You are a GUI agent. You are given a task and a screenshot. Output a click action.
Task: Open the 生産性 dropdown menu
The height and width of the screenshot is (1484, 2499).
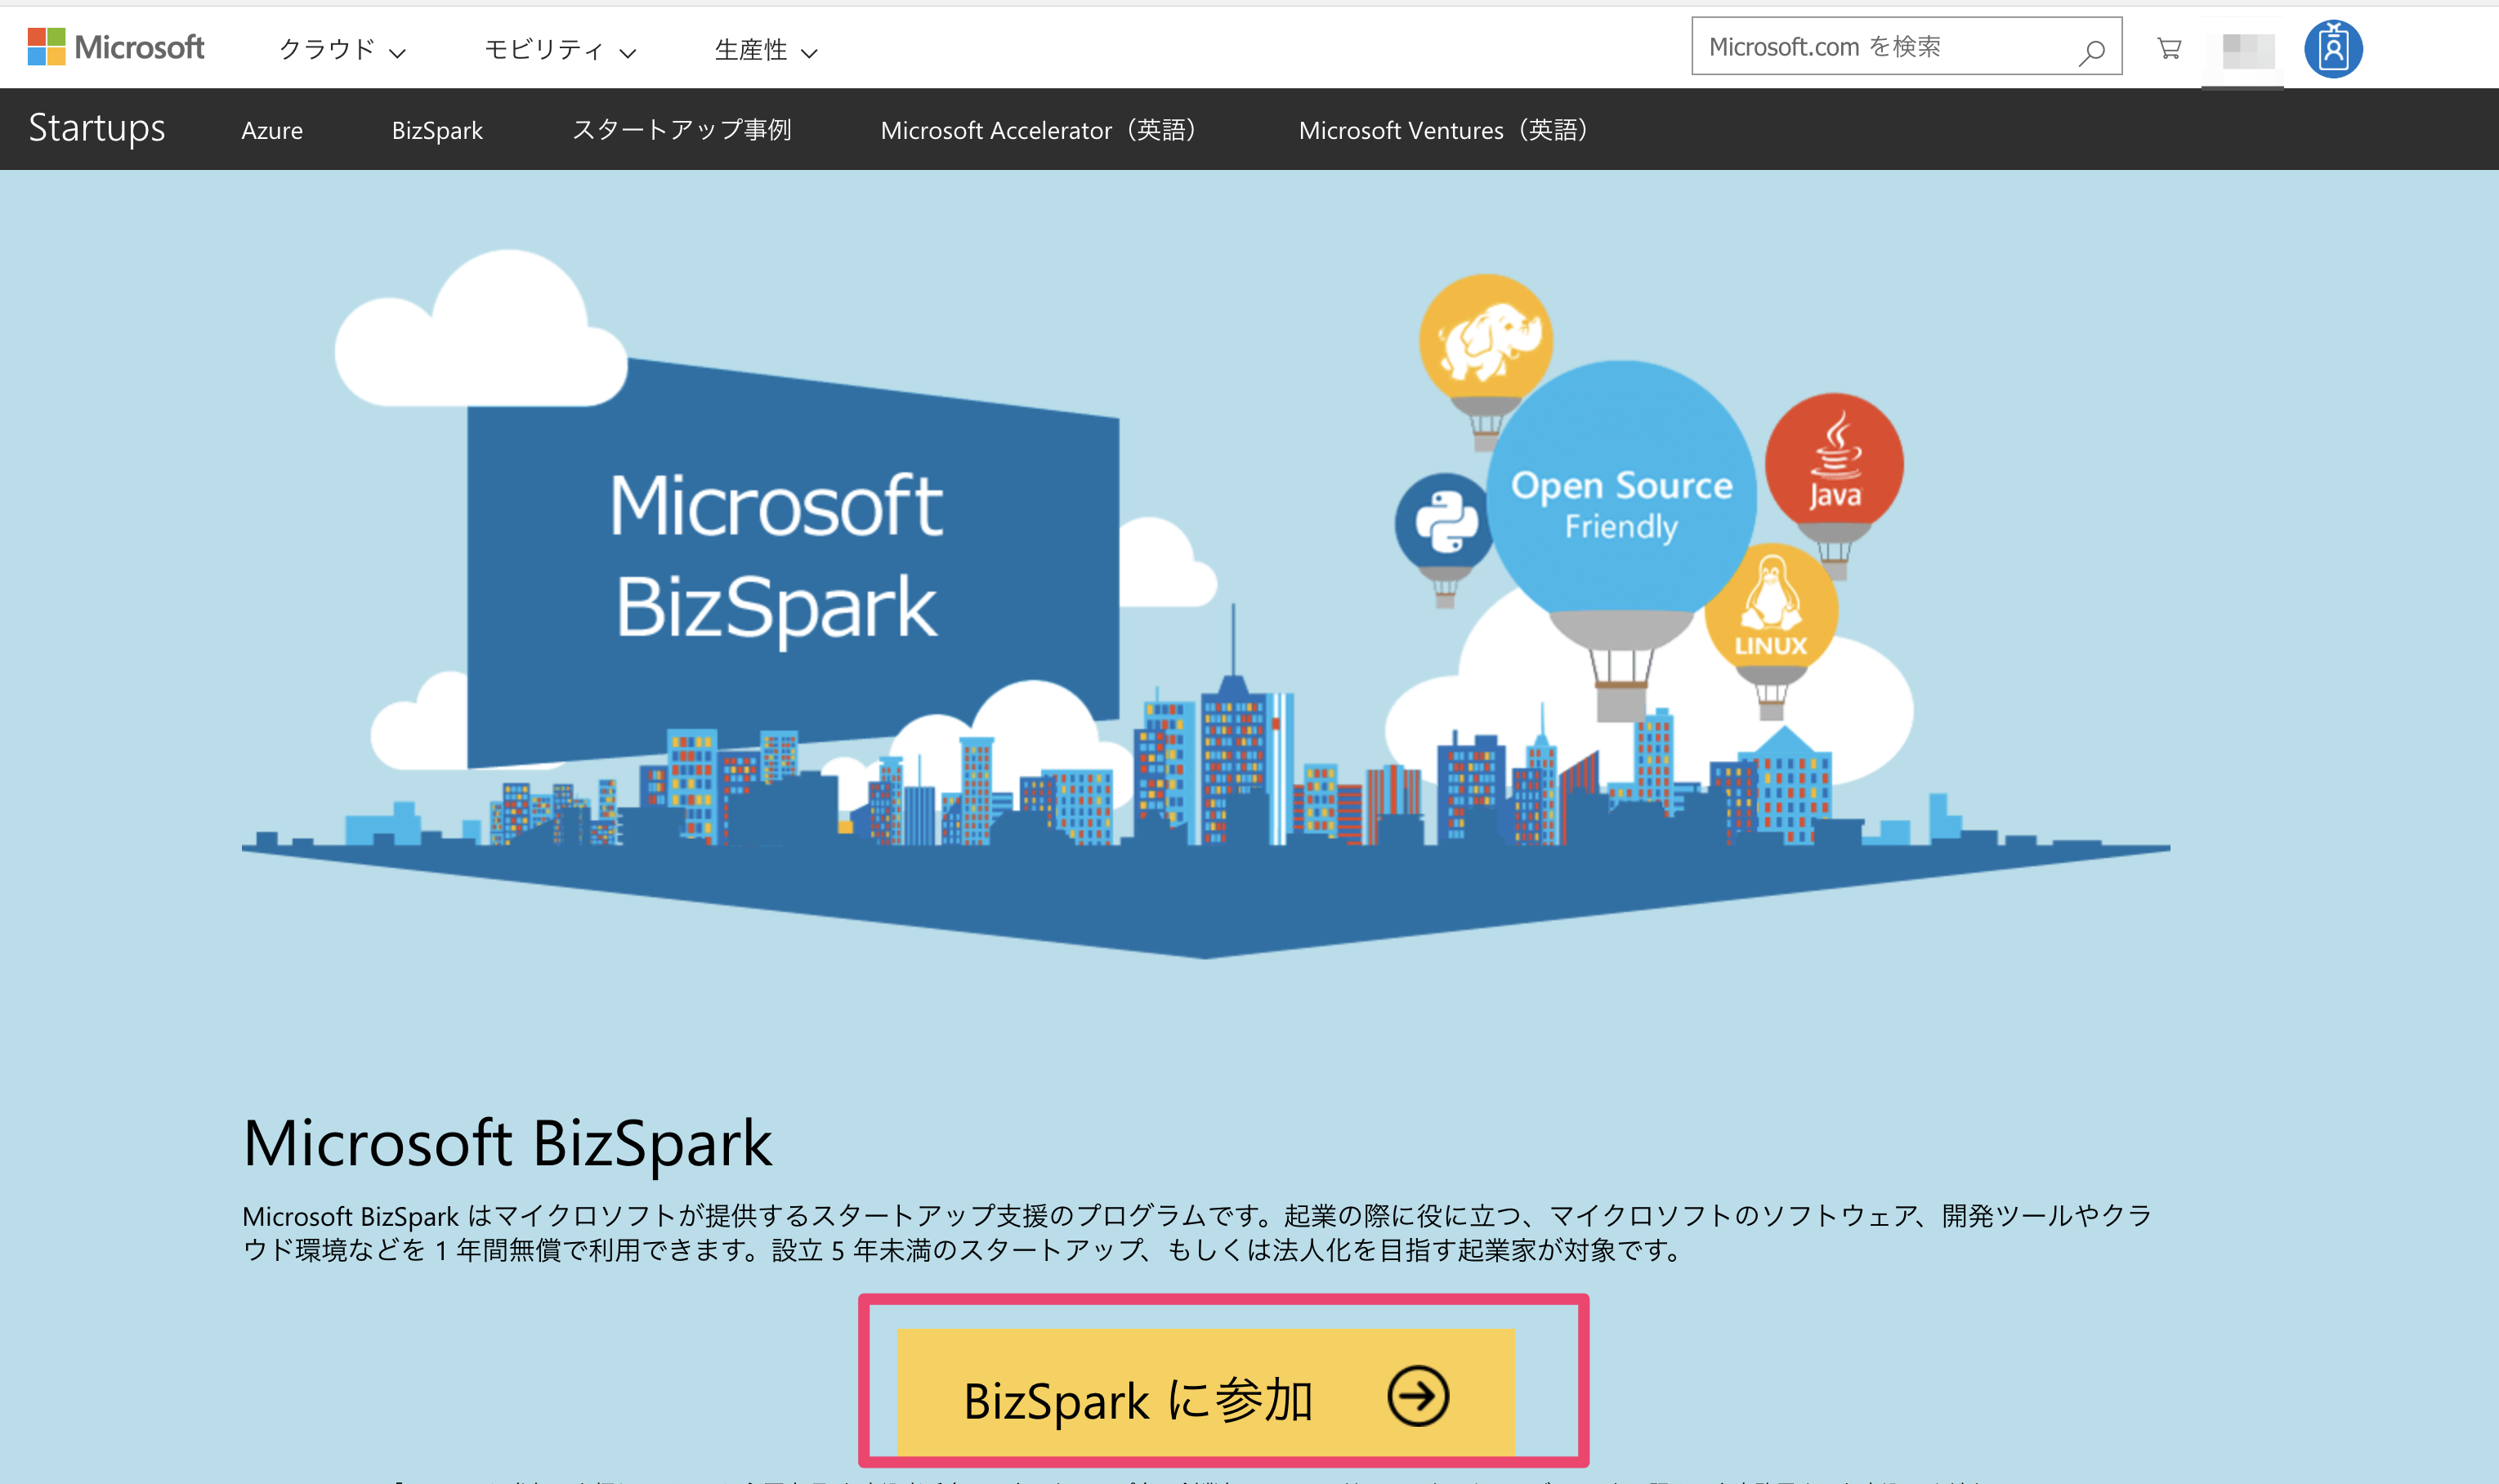pos(765,48)
